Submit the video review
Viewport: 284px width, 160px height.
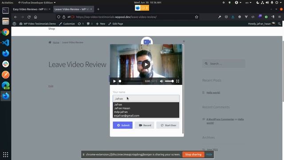pyautogui.click(x=122, y=125)
